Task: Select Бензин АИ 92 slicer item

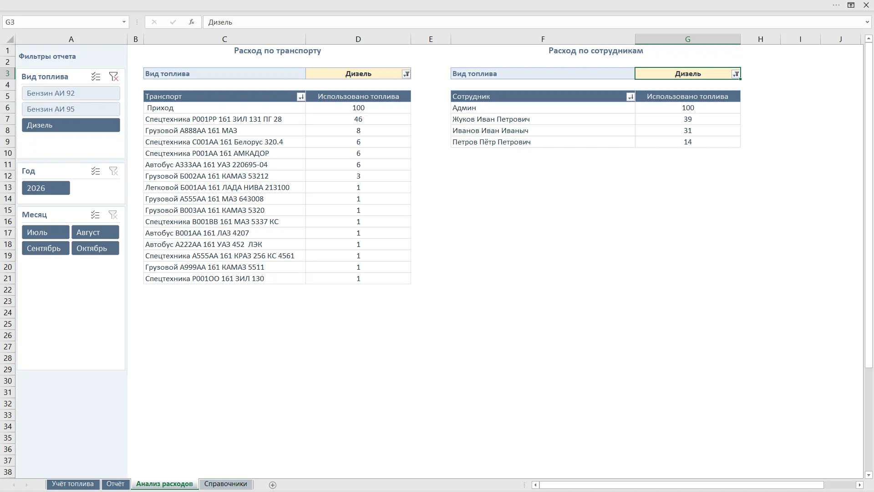Action: tap(71, 93)
